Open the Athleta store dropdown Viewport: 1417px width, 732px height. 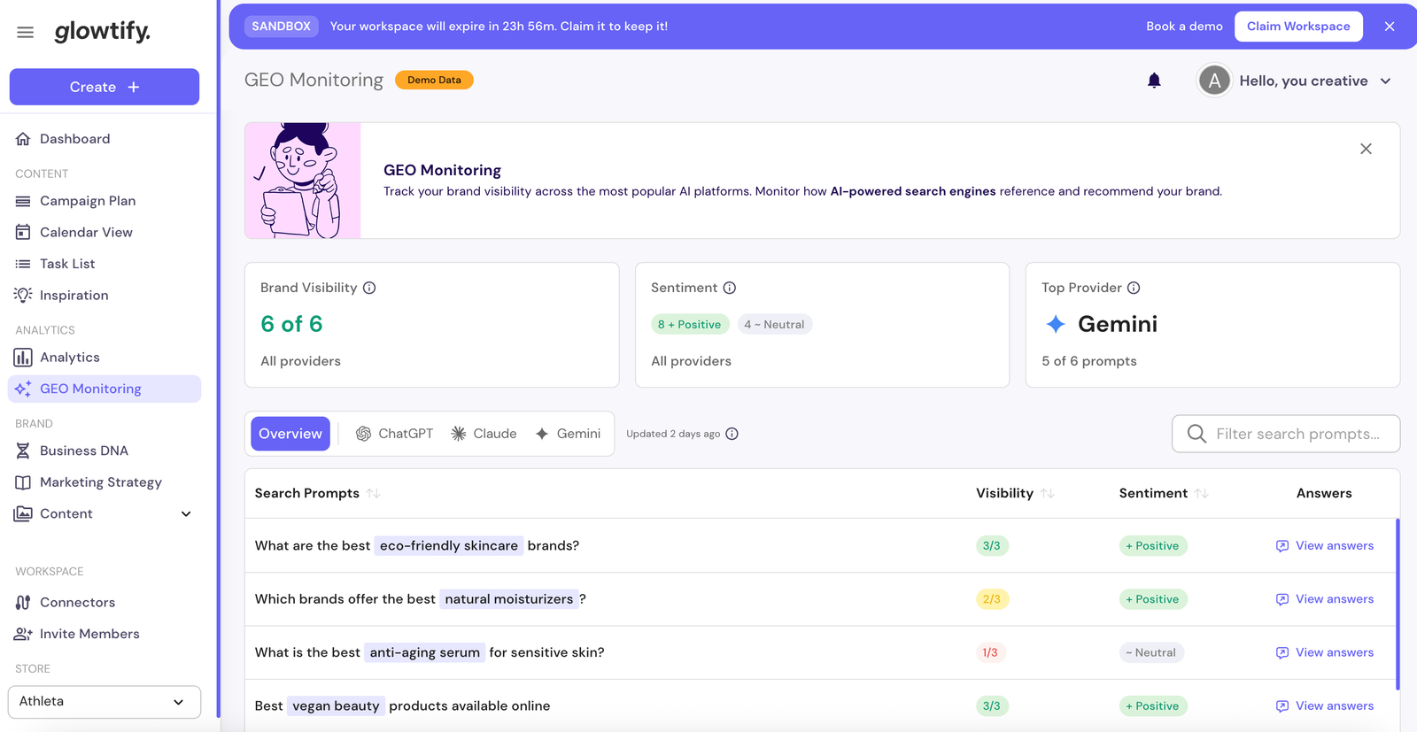pos(105,702)
